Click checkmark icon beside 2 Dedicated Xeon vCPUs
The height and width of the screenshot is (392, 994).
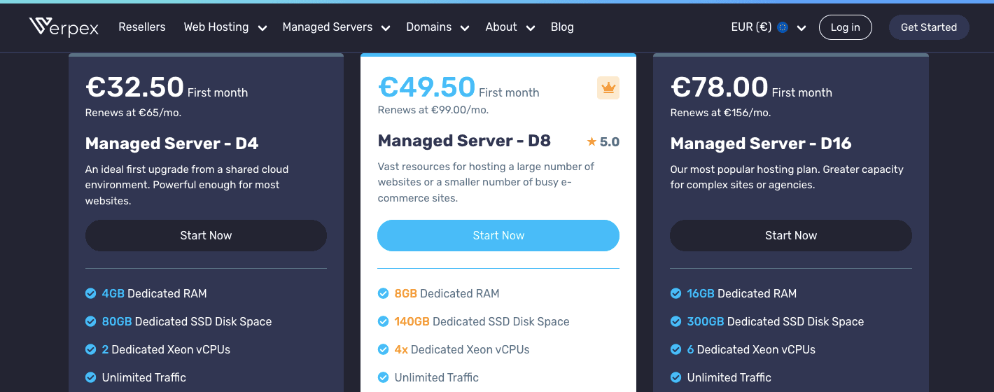pos(91,349)
